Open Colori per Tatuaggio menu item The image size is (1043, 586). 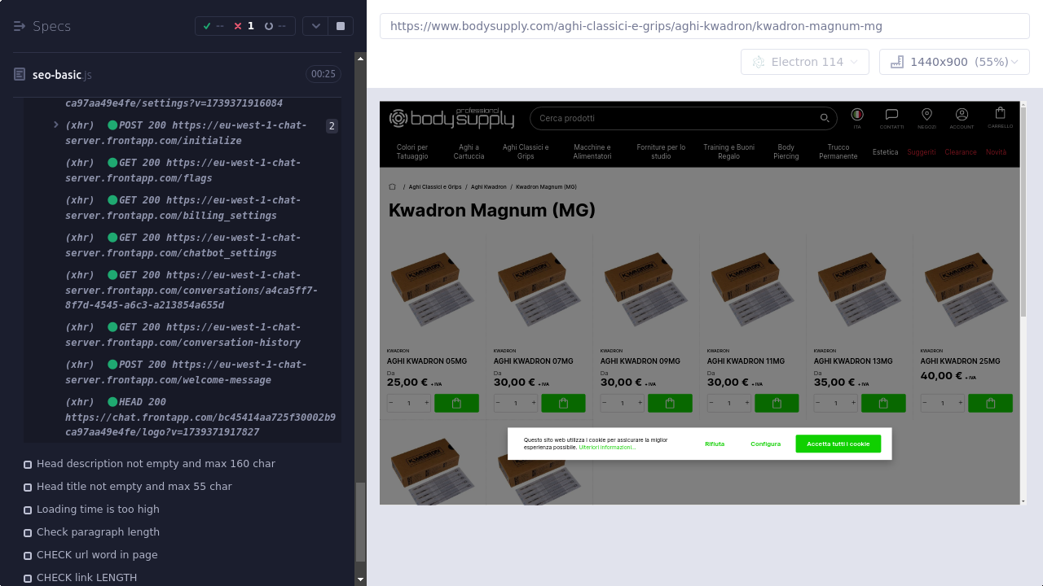point(412,152)
